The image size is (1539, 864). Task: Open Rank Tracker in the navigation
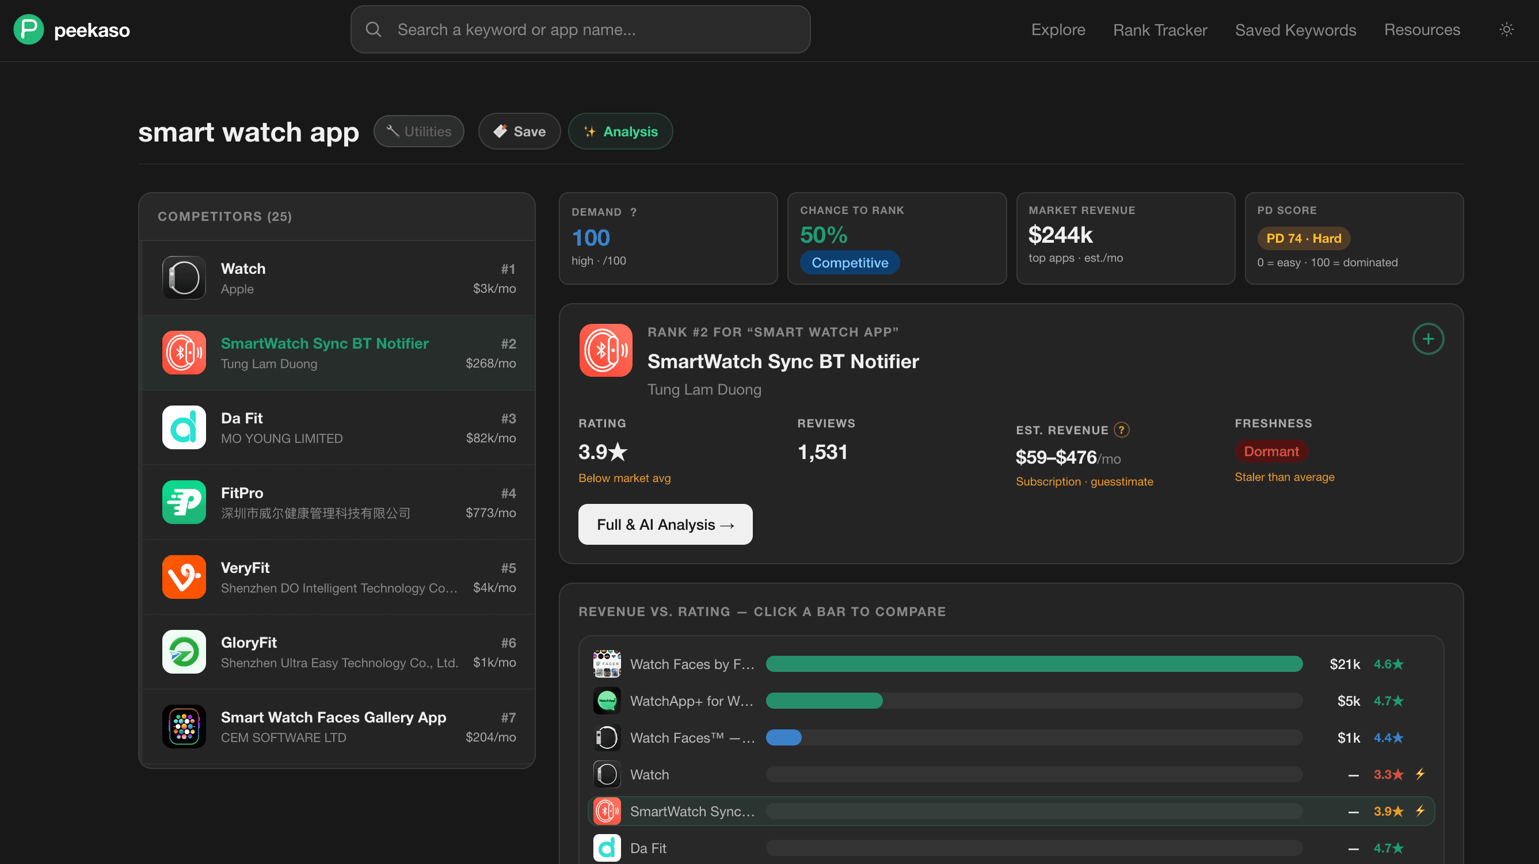[x=1160, y=29]
